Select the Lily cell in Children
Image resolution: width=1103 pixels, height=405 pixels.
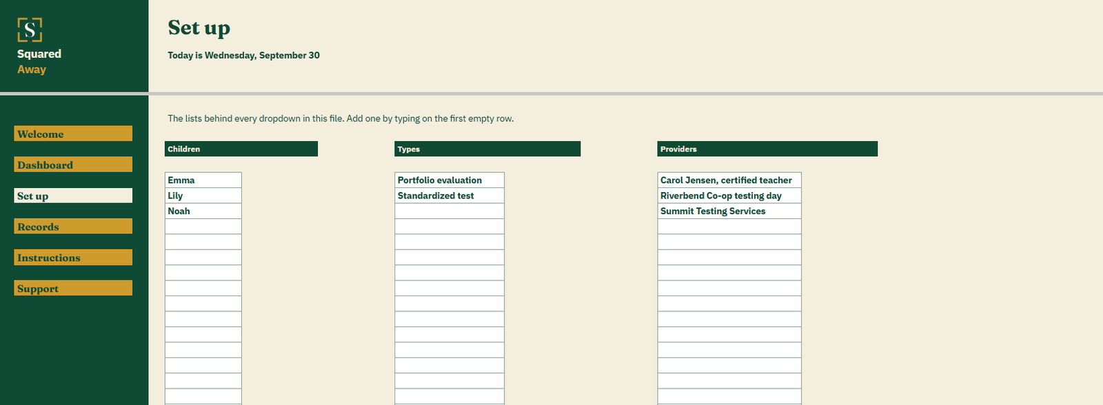coord(203,196)
